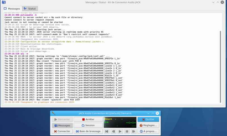This screenshot has width=227, height=136.
Task: Click 'Starting jack server...' log line
Action: point(35,29)
